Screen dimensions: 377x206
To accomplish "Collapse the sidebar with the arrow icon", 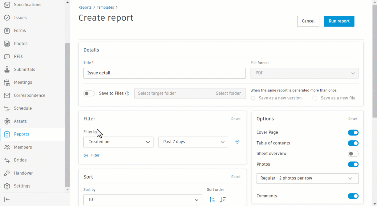I will pyautogui.click(x=7, y=199).
